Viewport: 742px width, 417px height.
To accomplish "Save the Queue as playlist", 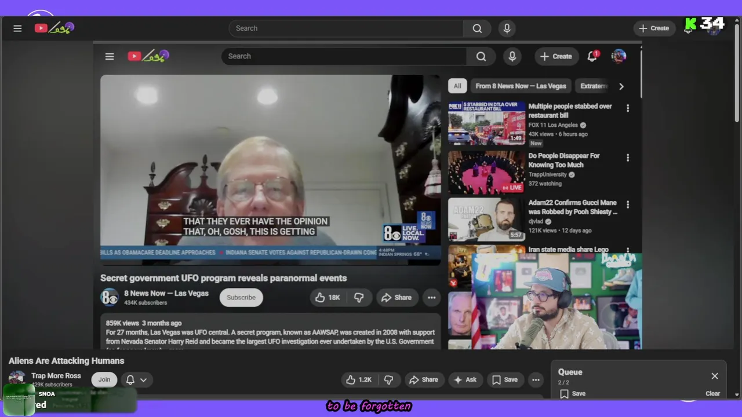I will click(x=573, y=394).
